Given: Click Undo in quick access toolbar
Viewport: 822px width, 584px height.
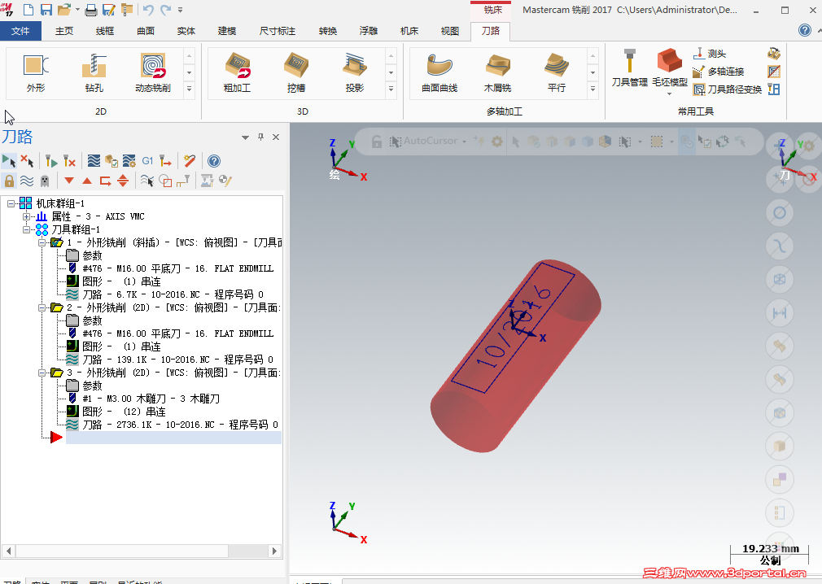Looking at the screenshot, I should click(x=148, y=10).
